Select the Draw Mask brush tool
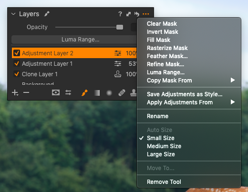The width and height of the screenshot is (248, 192). 84,93
